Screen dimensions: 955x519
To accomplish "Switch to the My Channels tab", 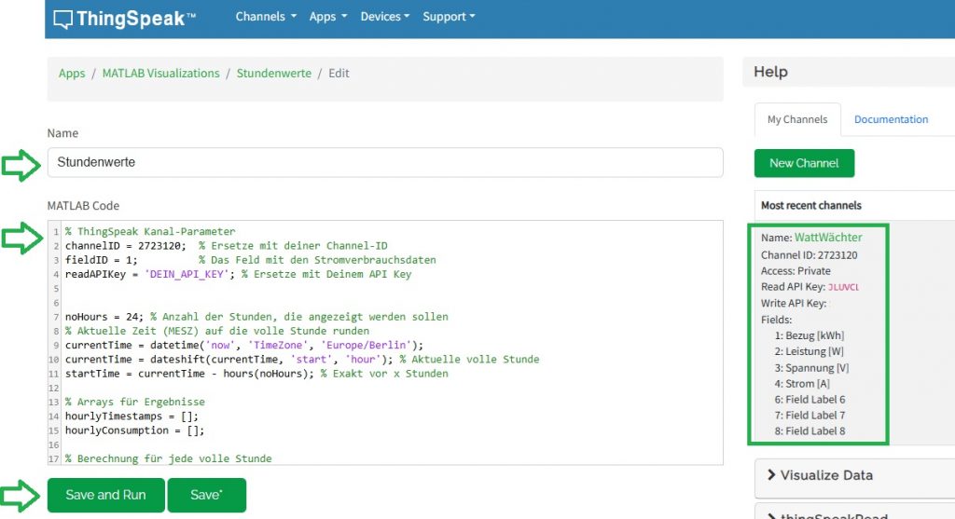I will pos(796,119).
